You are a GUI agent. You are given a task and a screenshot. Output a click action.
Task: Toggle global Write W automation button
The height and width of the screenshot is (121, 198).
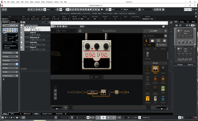pyautogui.click(x=39, y=9)
